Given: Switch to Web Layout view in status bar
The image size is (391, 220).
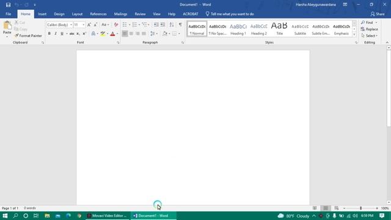Looking at the screenshot, I should pos(337,208).
